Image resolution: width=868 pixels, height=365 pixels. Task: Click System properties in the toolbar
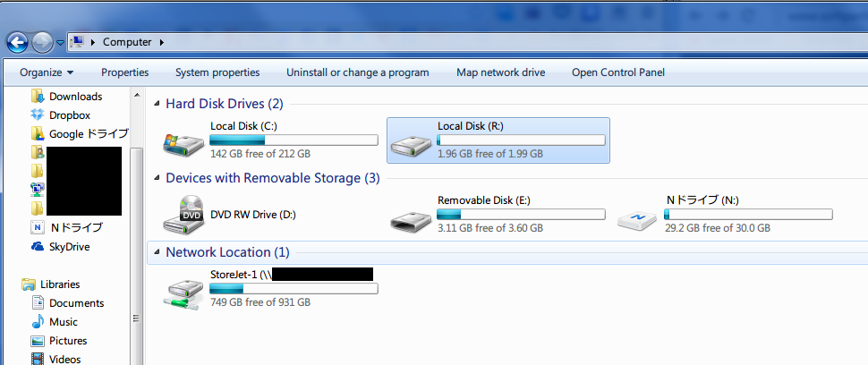(x=217, y=72)
